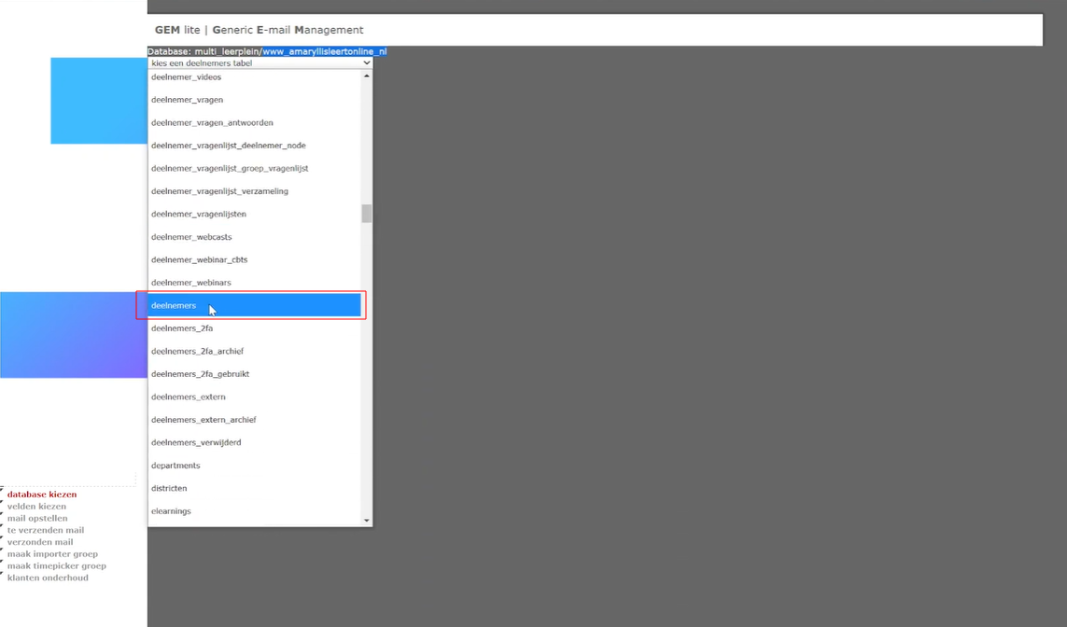Viewport: 1067px width, 627px height.
Task: Collapse the 'kies een deelnemers tabel' dropdown
Action: point(260,63)
